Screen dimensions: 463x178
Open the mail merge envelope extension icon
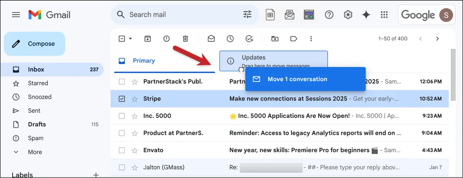289,15
